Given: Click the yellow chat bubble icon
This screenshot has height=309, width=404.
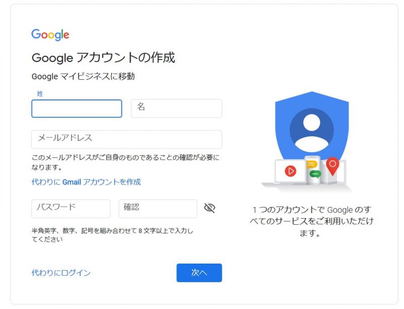Looking at the screenshot, I should click(x=312, y=164).
